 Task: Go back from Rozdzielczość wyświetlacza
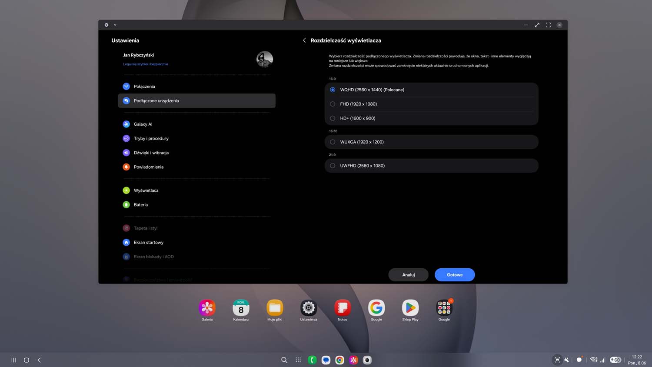pyautogui.click(x=304, y=40)
